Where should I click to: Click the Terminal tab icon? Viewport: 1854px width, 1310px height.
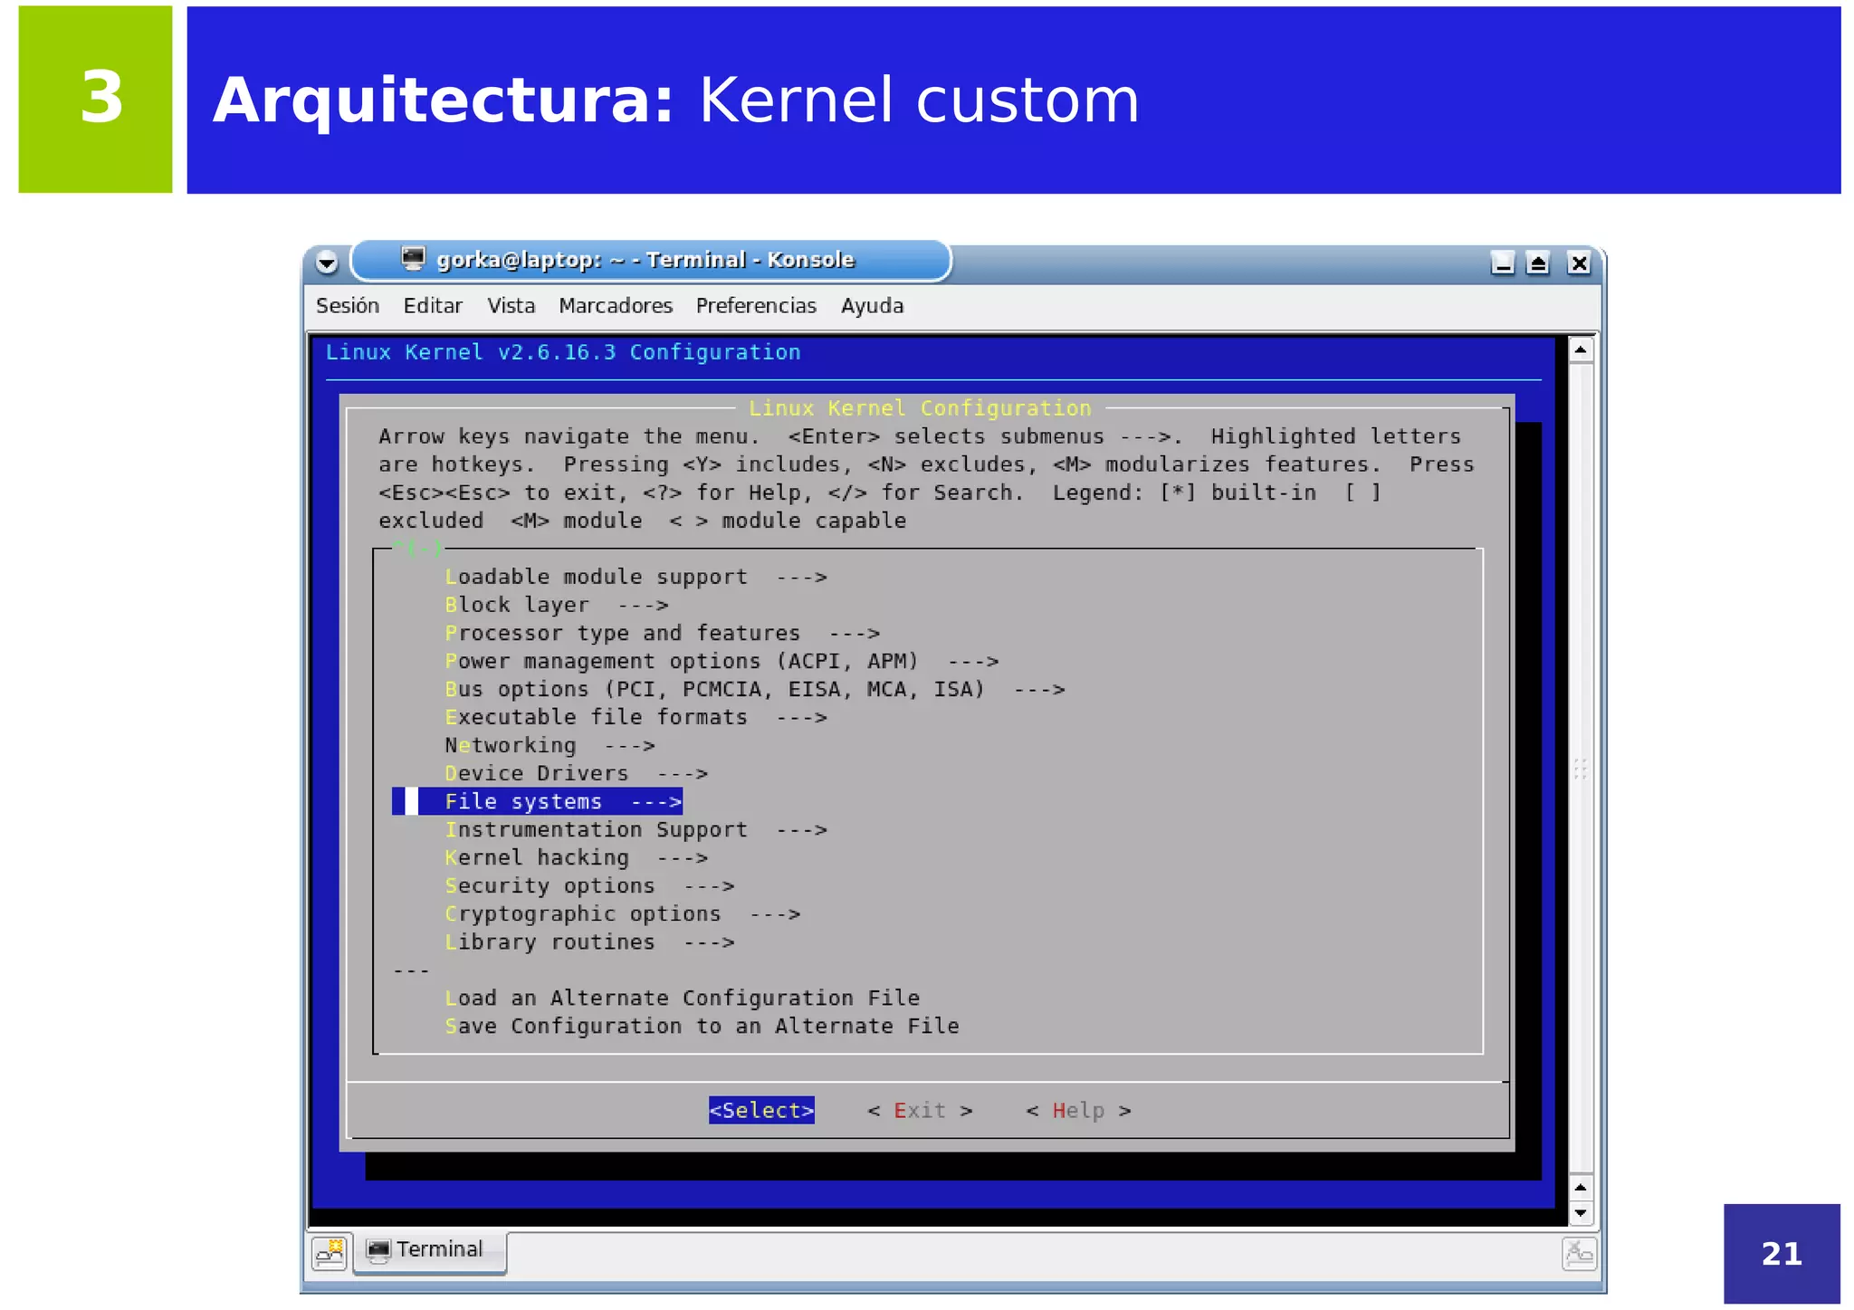pos(378,1250)
